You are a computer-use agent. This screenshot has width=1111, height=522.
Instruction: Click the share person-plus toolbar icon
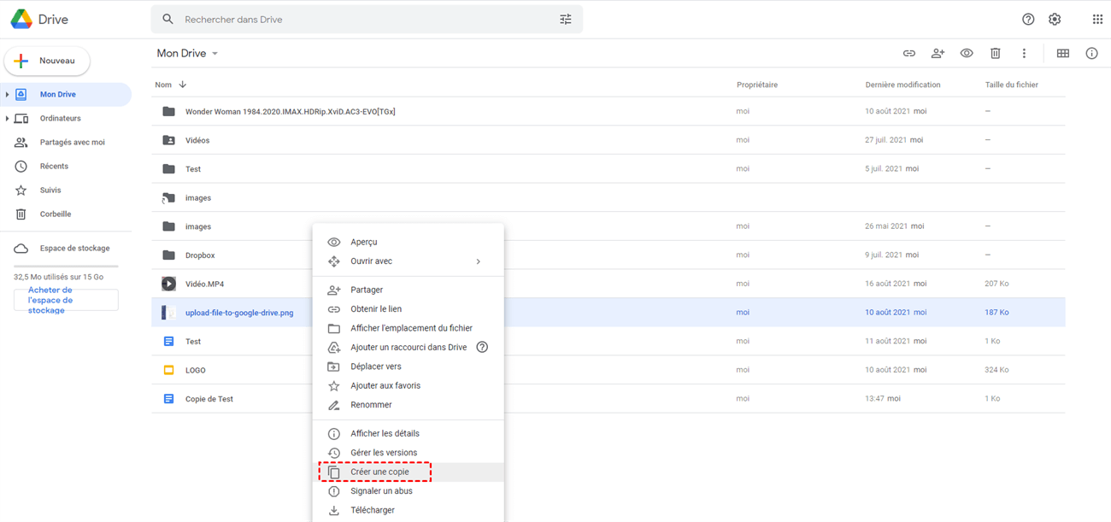point(938,53)
